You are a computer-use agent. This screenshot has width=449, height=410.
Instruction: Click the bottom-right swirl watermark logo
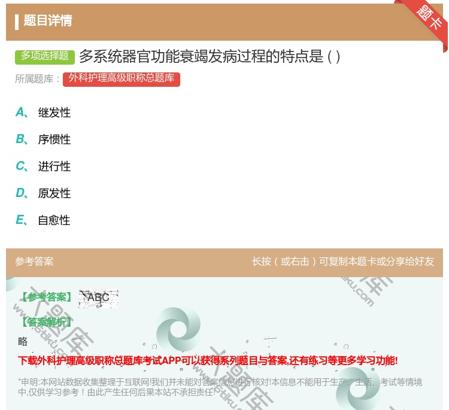(358, 388)
